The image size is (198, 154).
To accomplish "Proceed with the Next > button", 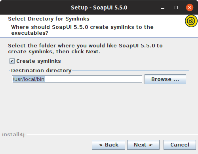I will point(143,145).
